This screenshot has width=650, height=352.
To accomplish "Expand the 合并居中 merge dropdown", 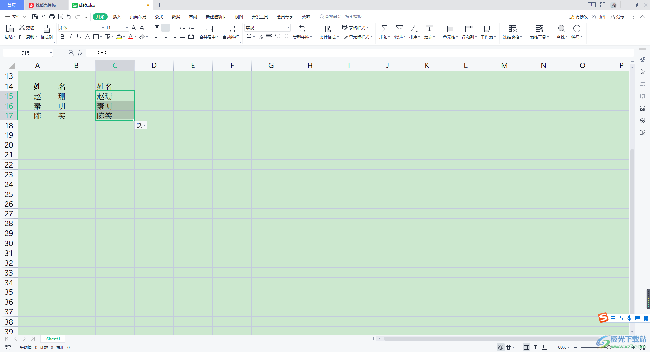I will (217, 37).
